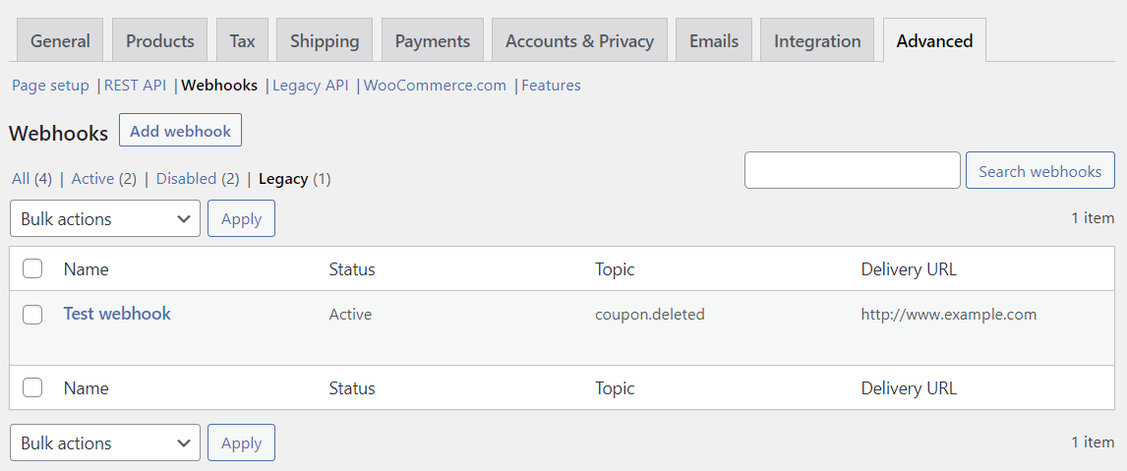Switch to the General tab
The height and width of the screenshot is (471, 1127).
[x=60, y=40]
